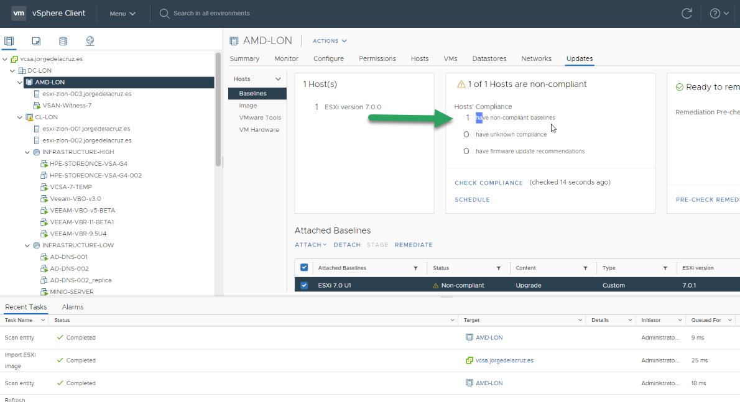740x402 pixels.
Task: Click the search magnifier icon
Action: 164,13
